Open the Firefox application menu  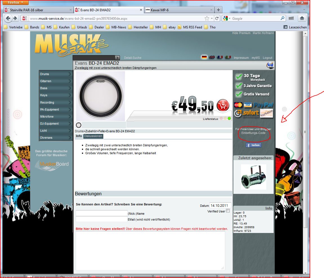click(x=15, y=3)
